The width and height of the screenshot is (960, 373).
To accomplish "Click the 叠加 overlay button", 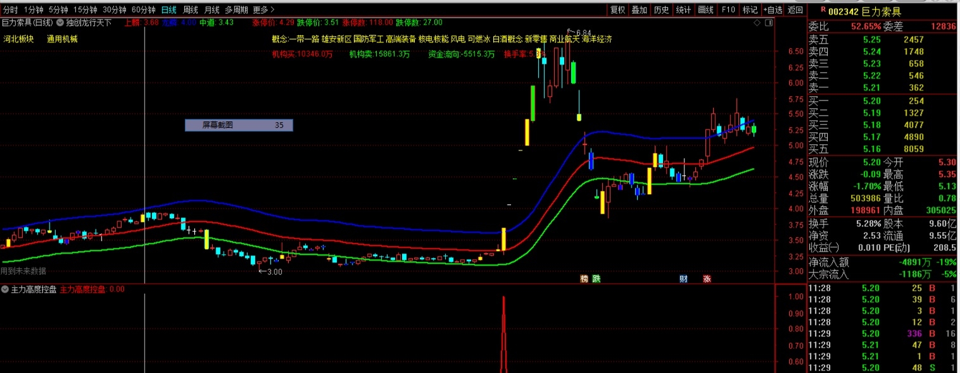I will click(640, 10).
